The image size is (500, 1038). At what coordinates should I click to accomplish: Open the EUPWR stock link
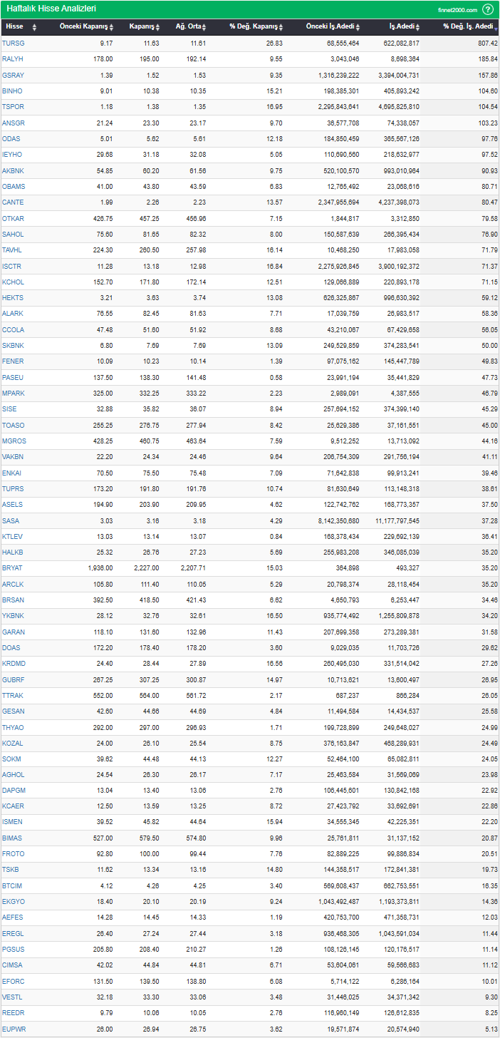click(14, 1029)
